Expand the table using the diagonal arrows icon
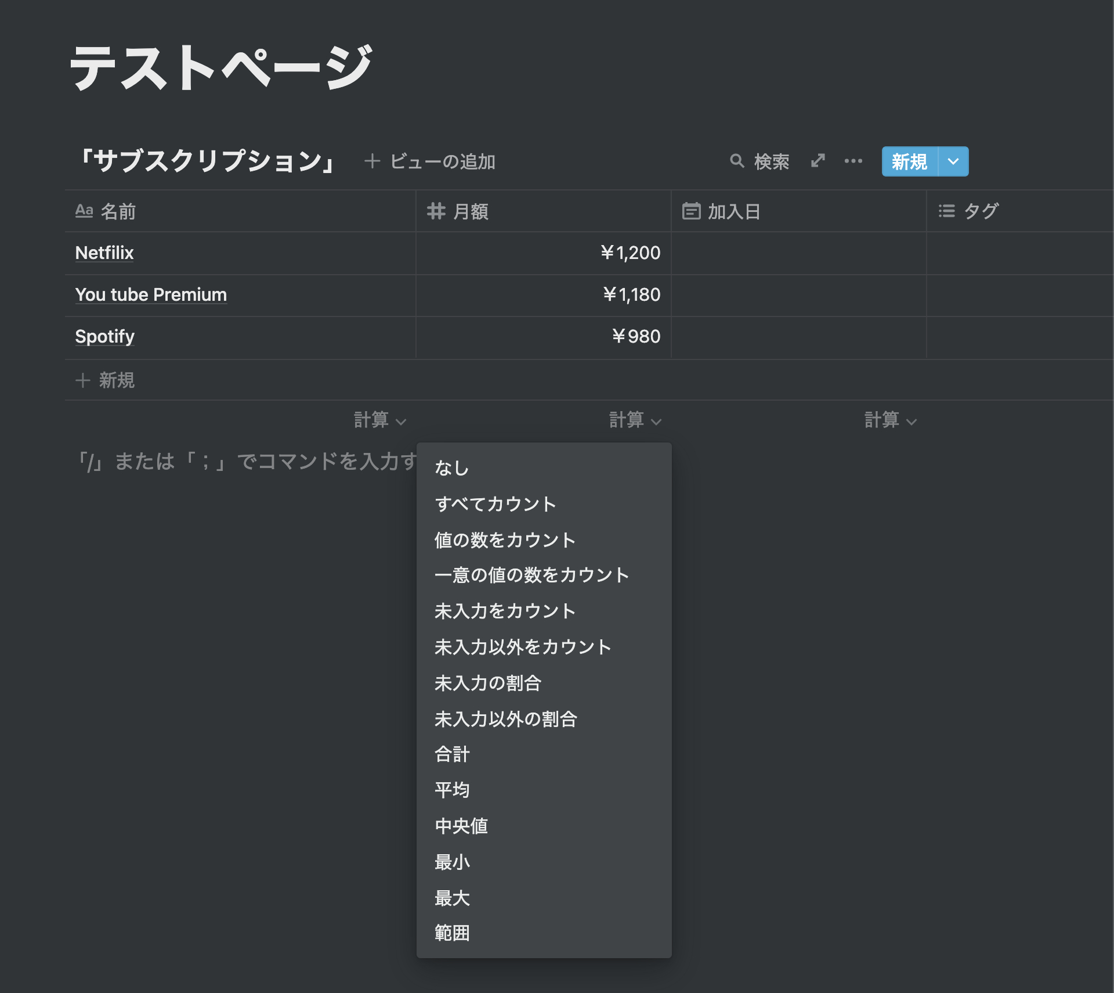This screenshot has width=1114, height=993. (x=818, y=161)
